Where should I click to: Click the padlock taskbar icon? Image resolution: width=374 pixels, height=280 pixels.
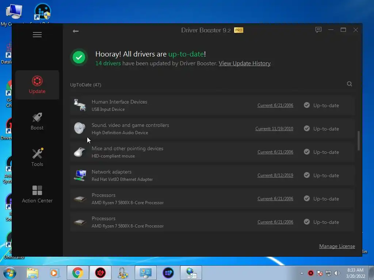[123, 273]
